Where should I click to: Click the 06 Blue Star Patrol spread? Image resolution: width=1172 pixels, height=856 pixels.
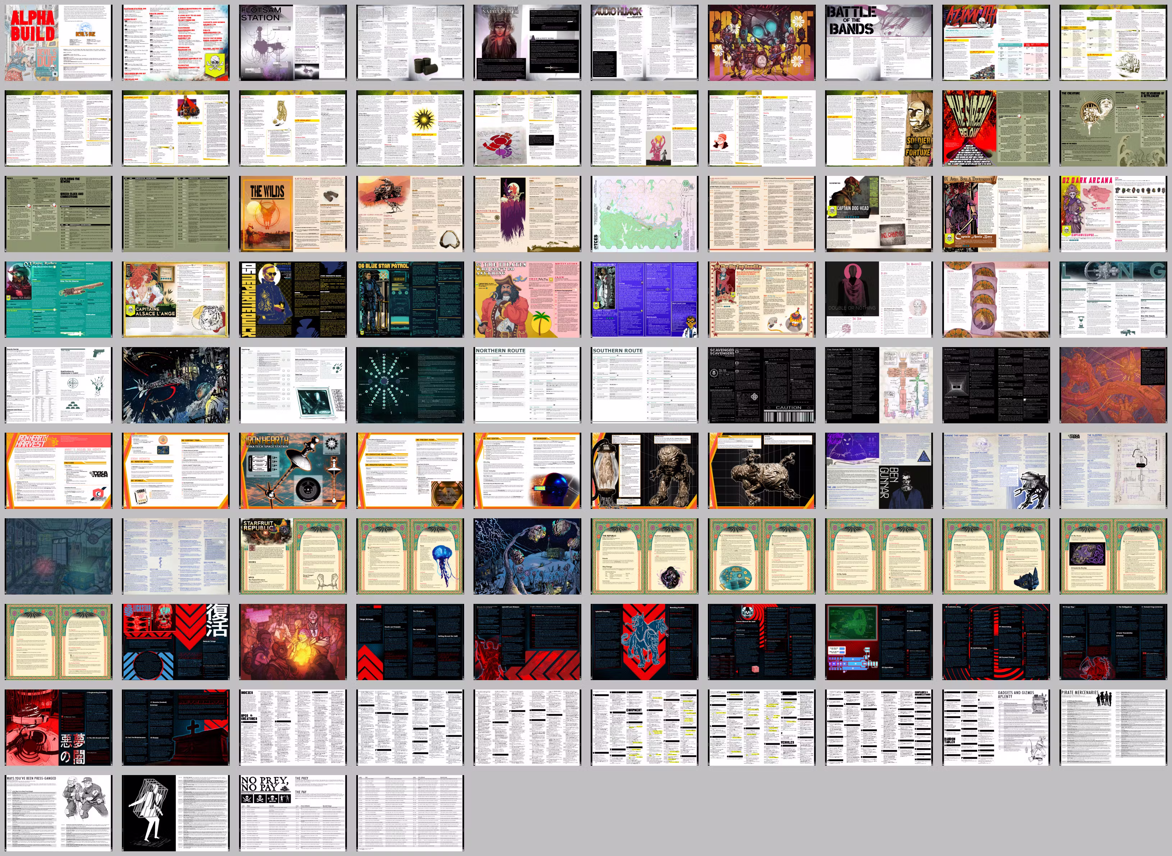tap(409, 300)
